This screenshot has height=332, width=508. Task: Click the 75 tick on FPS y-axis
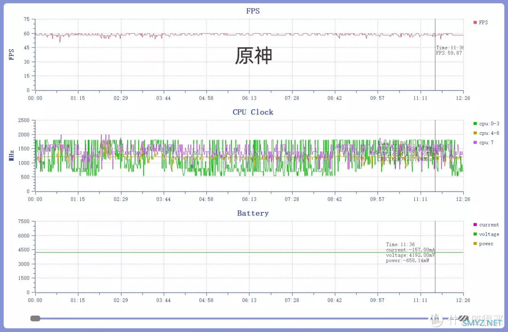(x=26, y=19)
